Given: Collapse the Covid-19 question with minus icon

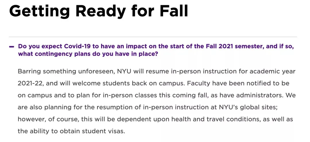Looking at the screenshot, I should point(11,46).
